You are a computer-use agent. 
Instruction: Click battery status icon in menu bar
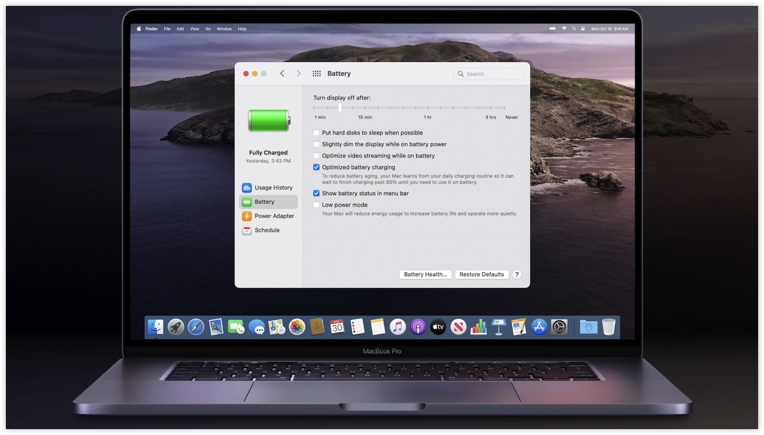pyautogui.click(x=552, y=29)
